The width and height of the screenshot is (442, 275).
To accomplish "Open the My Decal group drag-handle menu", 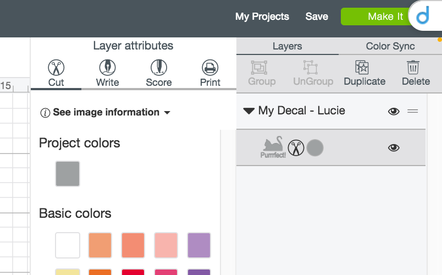I will click(413, 111).
